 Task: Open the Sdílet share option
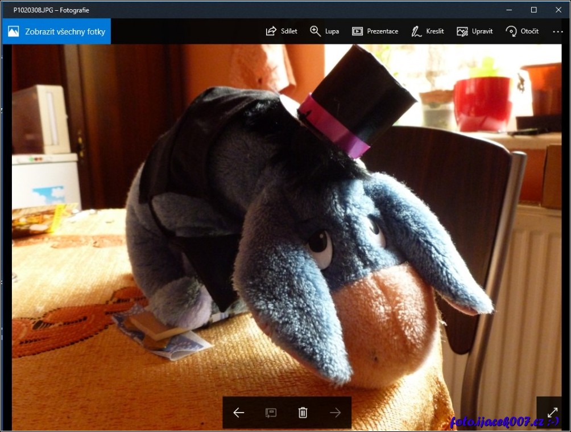click(282, 31)
